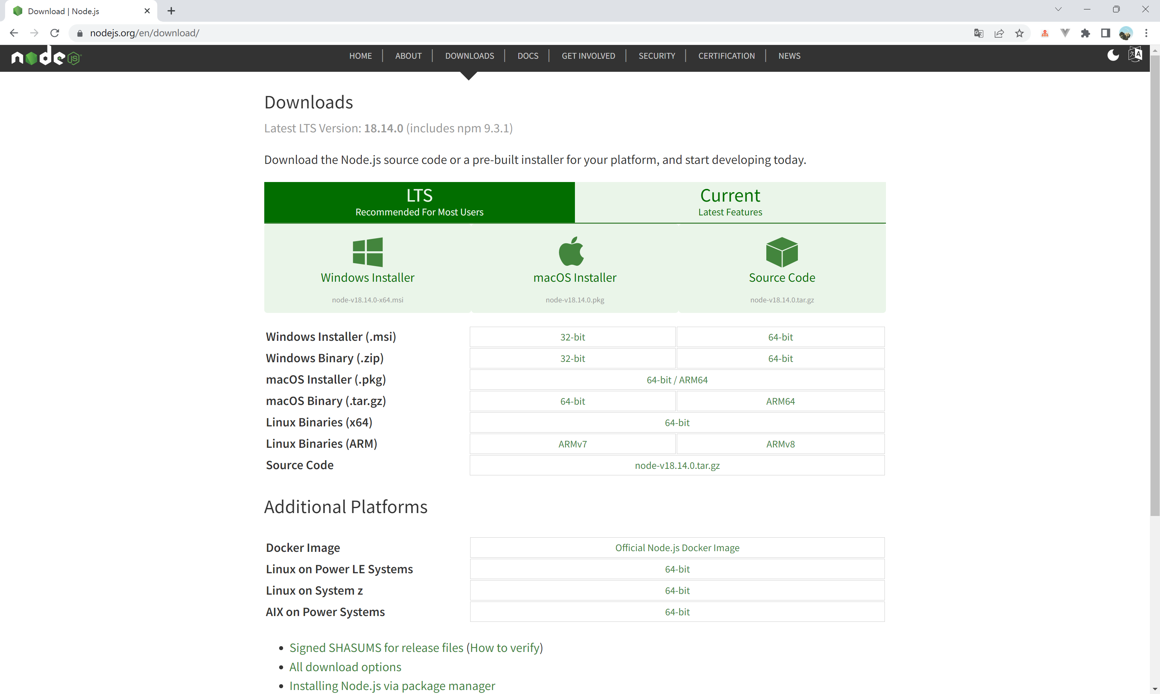
Task: Bookmark this page with star icon
Action: pyautogui.click(x=1019, y=33)
